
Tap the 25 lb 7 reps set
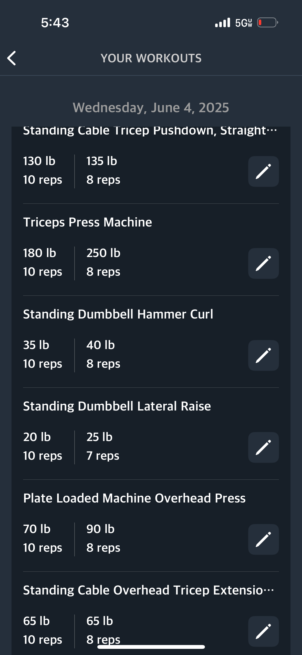pos(103,446)
